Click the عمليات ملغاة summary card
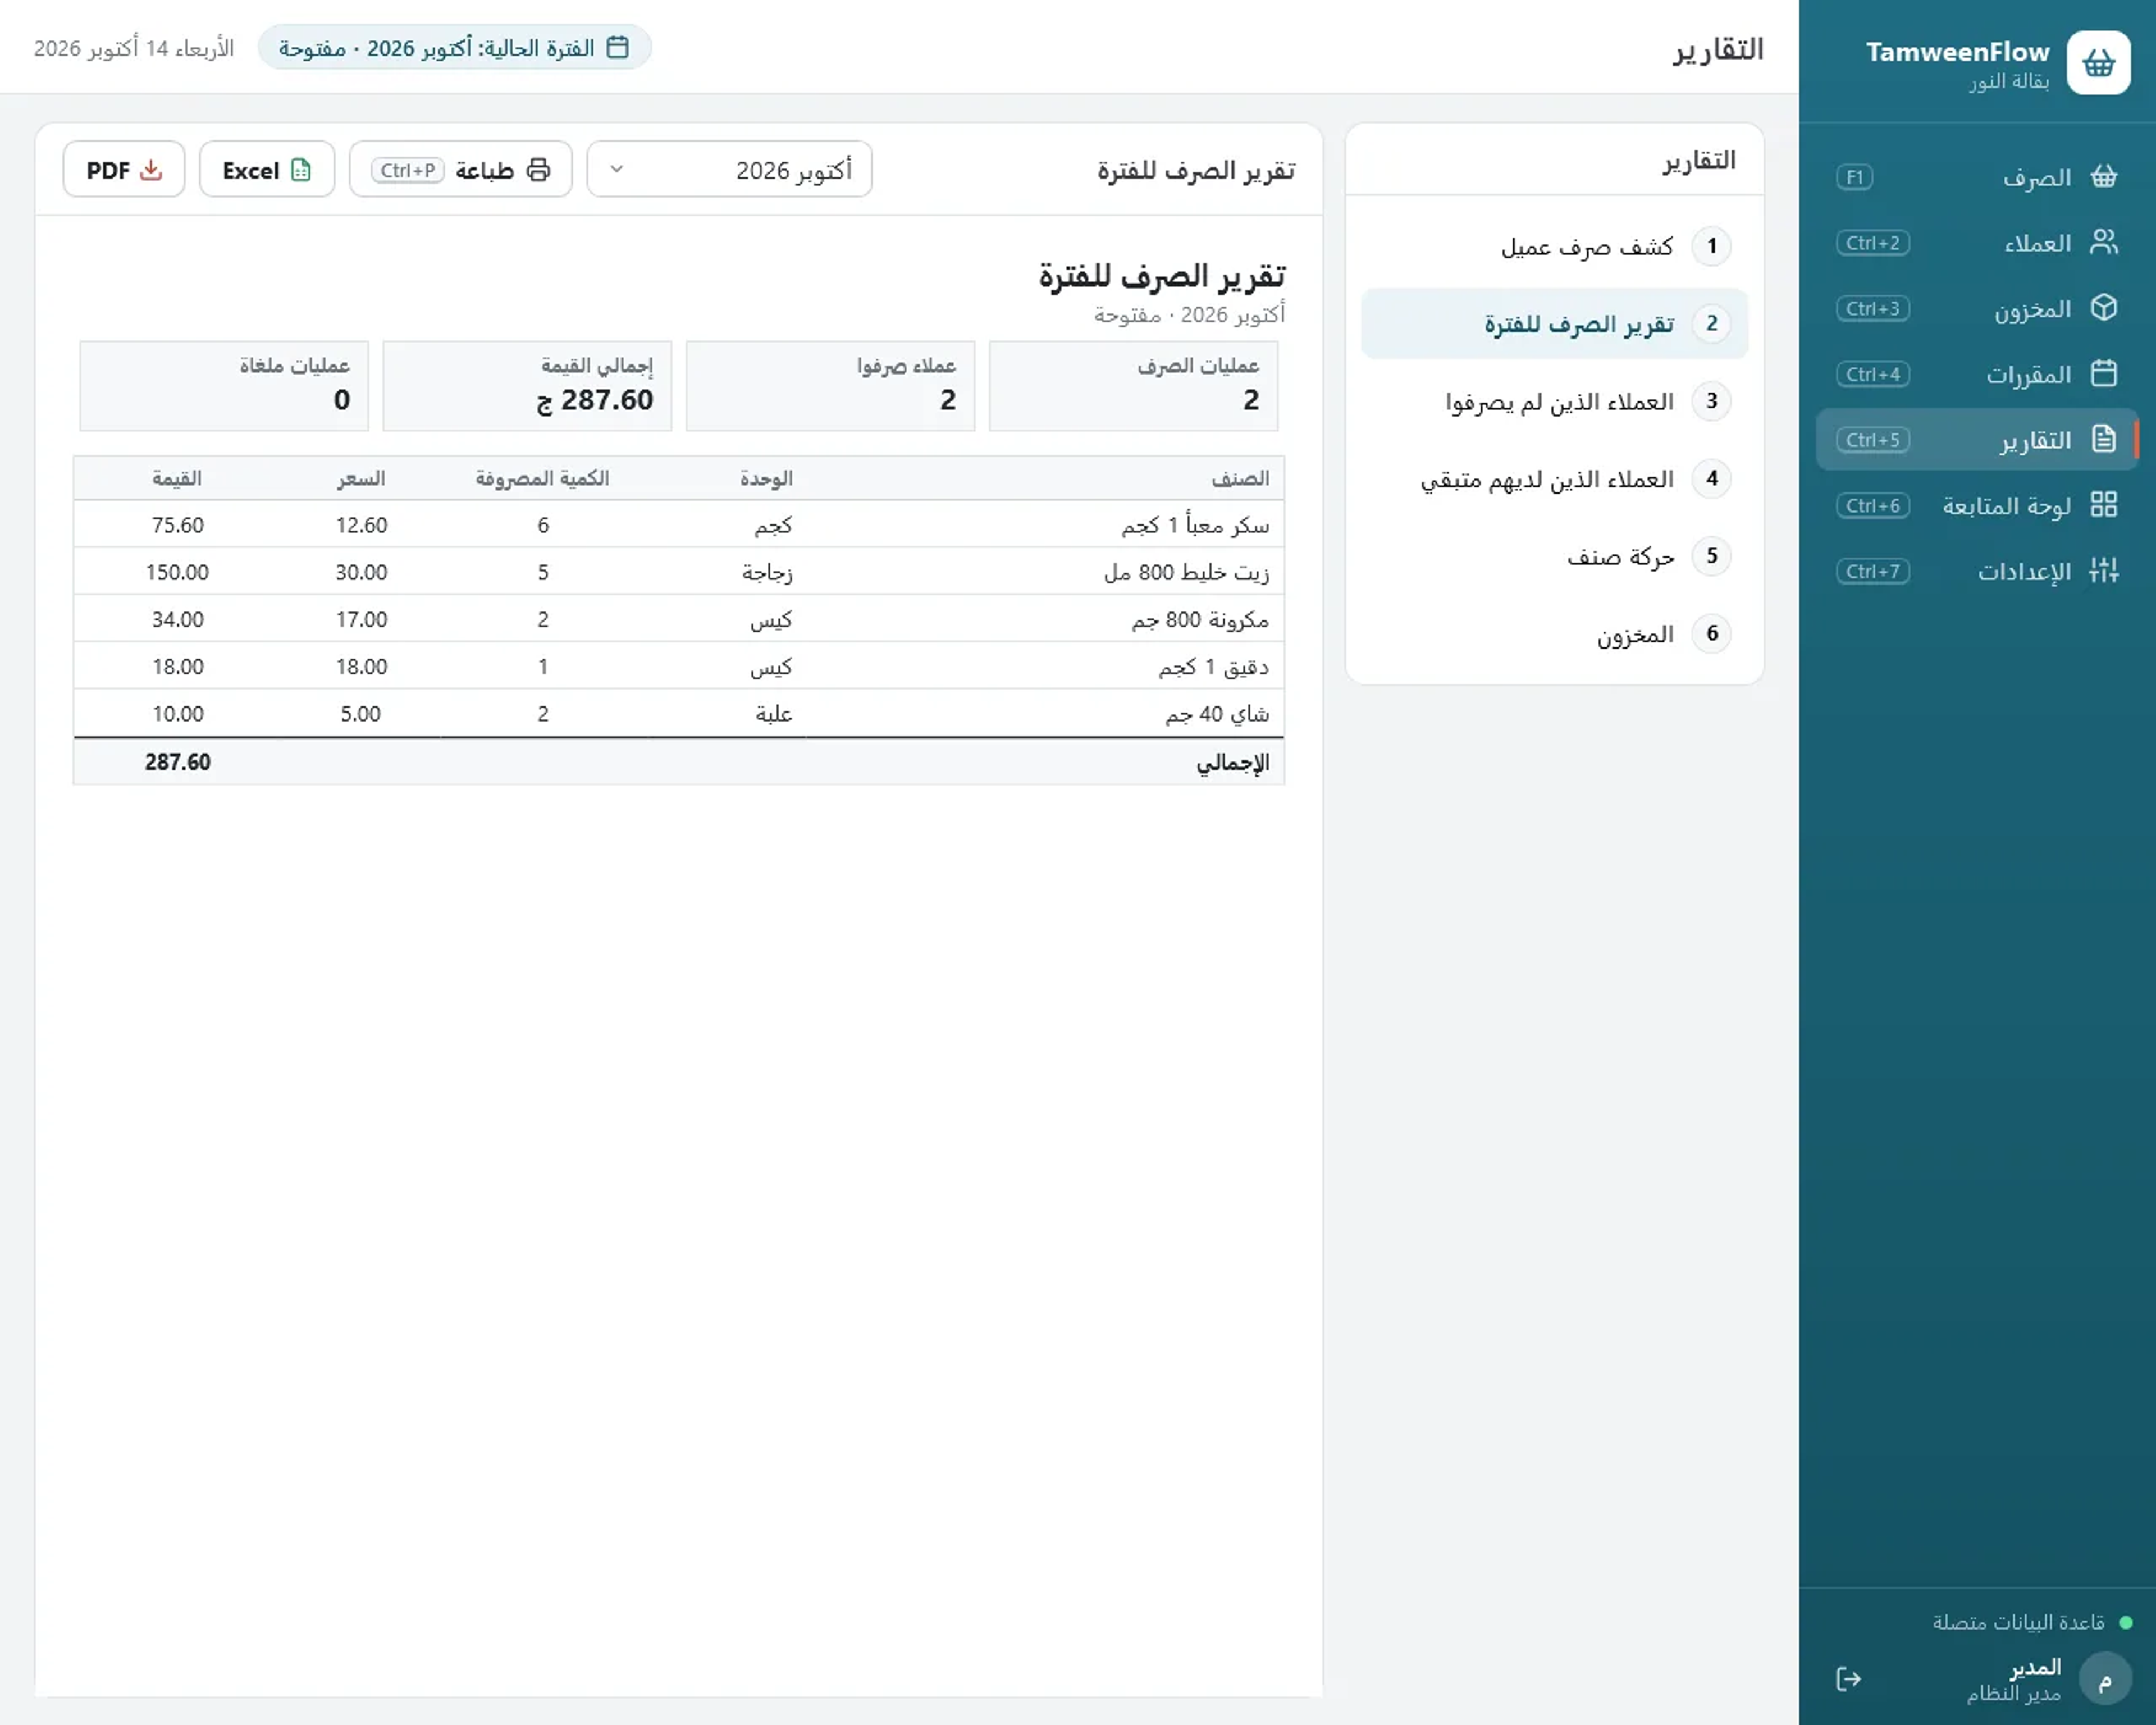2156x1725 pixels. (224, 386)
